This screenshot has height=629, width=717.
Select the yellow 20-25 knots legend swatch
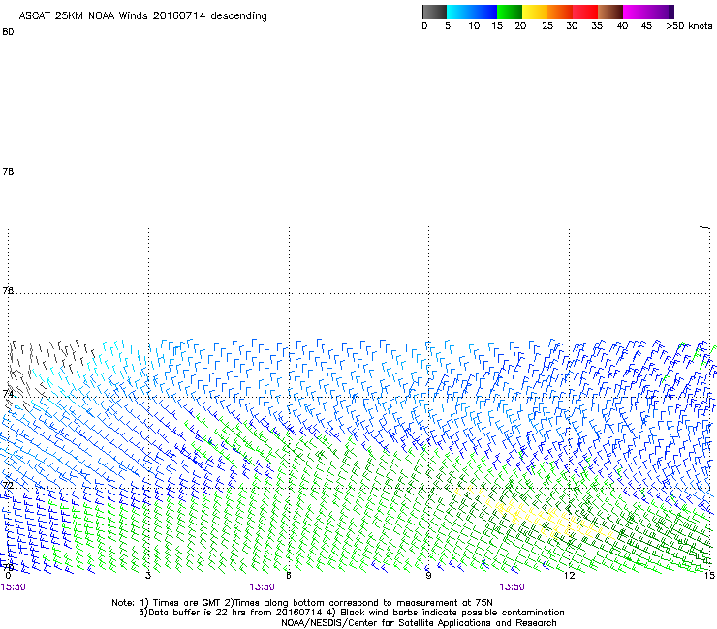coord(535,12)
